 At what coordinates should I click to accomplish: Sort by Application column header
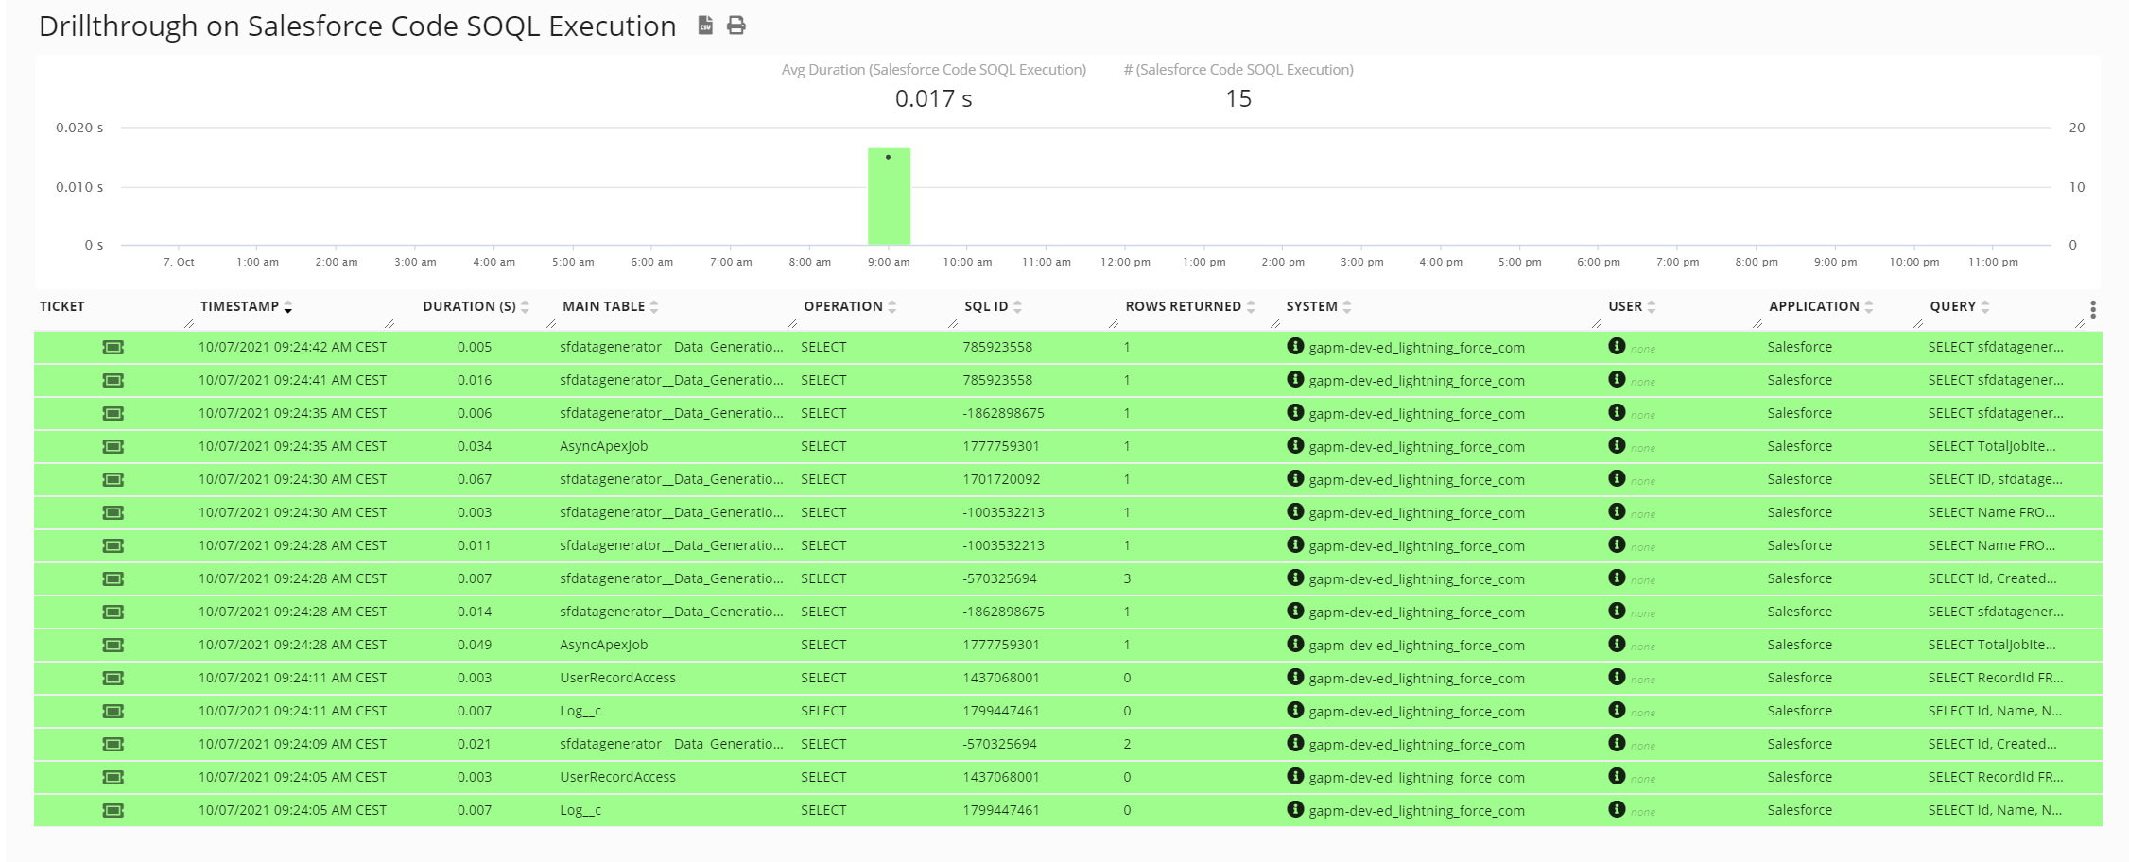(x=1813, y=306)
